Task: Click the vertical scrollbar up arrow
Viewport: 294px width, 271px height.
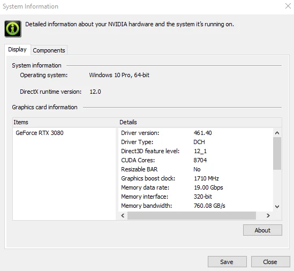Action: click(277, 133)
